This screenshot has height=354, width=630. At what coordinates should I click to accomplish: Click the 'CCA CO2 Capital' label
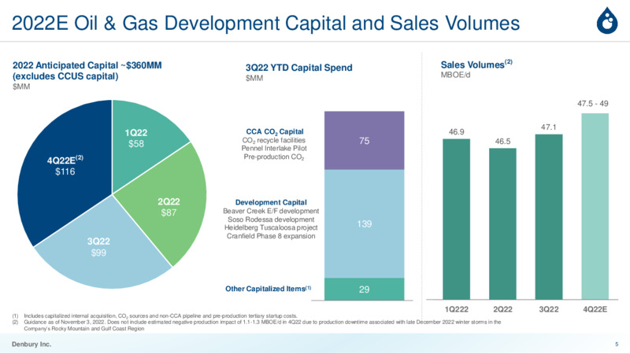tap(275, 131)
